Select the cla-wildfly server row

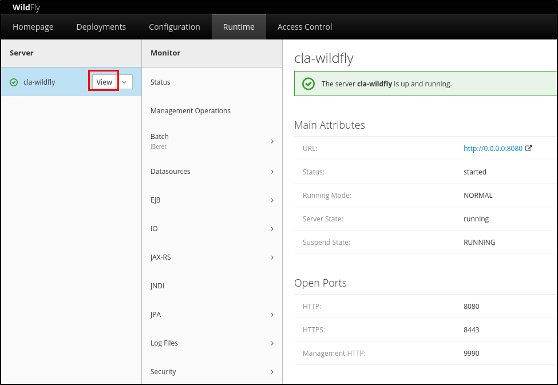71,82
